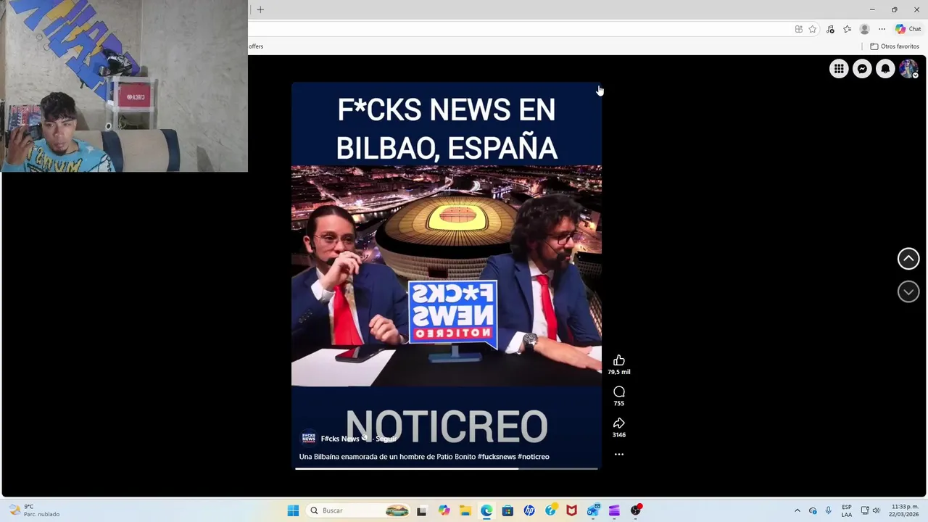Image resolution: width=928 pixels, height=522 pixels.
Task: Open File Explorer from taskbar
Action: tap(465, 510)
